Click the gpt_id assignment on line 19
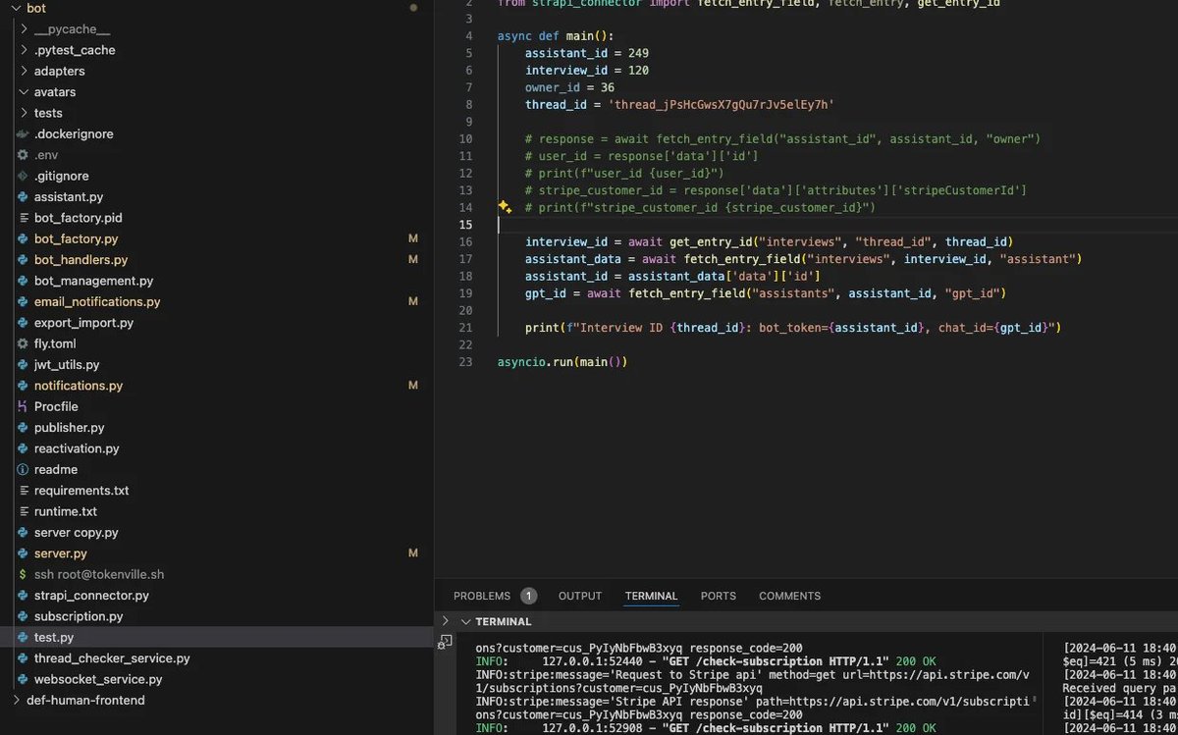The image size is (1178, 735). 766,293
